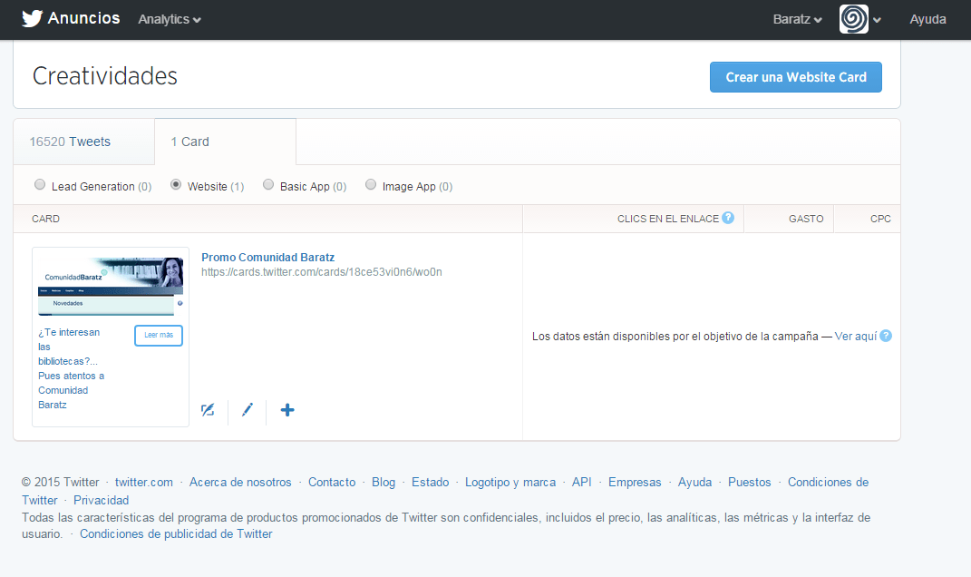Click the Ayuda link in the footer
This screenshot has width=971, height=577.
pos(694,482)
